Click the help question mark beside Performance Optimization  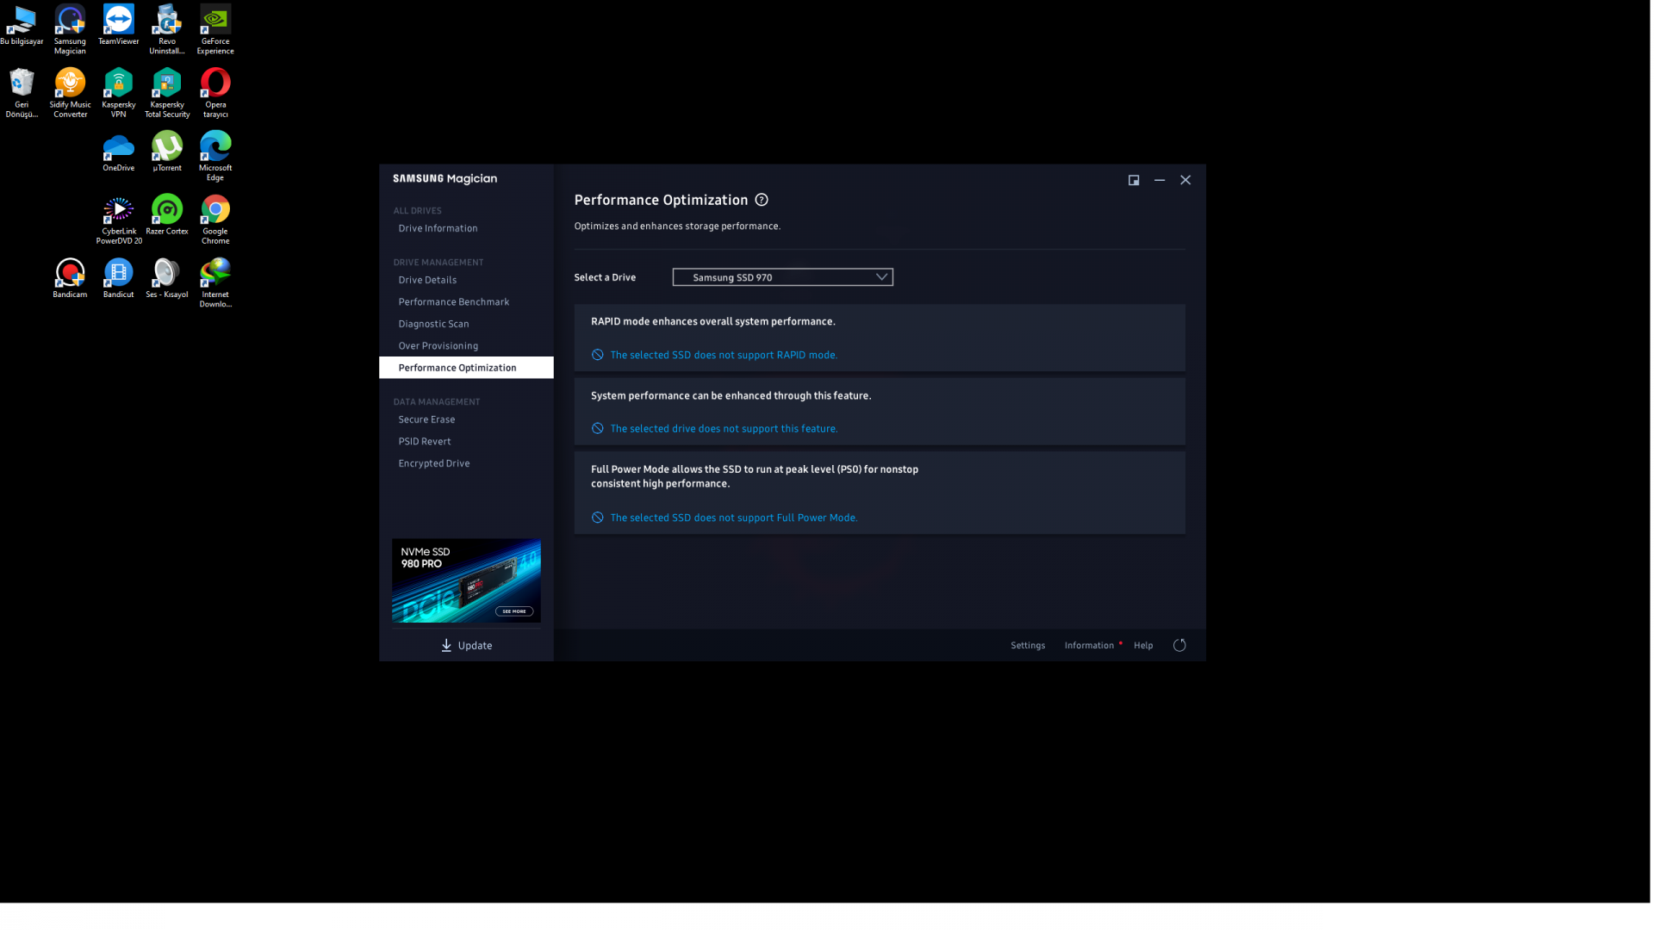(762, 200)
